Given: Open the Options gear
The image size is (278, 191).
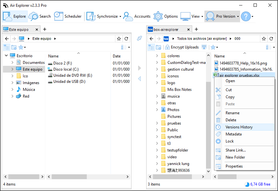Looking at the screenshot, I should click(166, 16).
